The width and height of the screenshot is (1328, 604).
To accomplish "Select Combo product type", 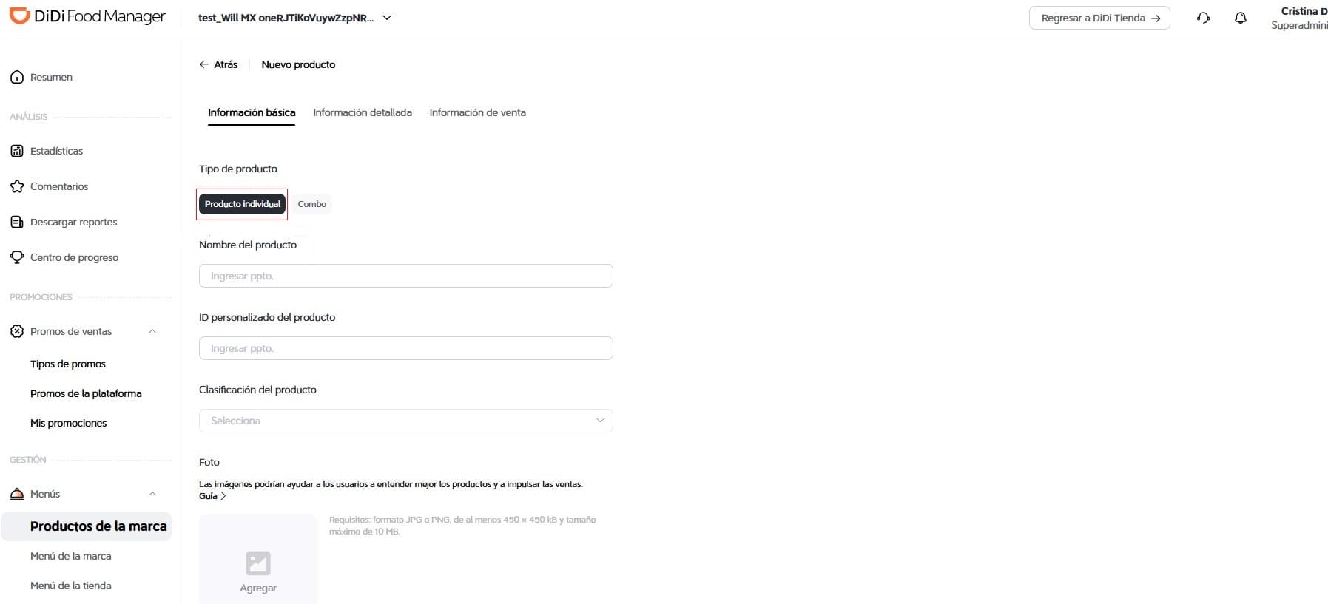I will tap(312, 204).
